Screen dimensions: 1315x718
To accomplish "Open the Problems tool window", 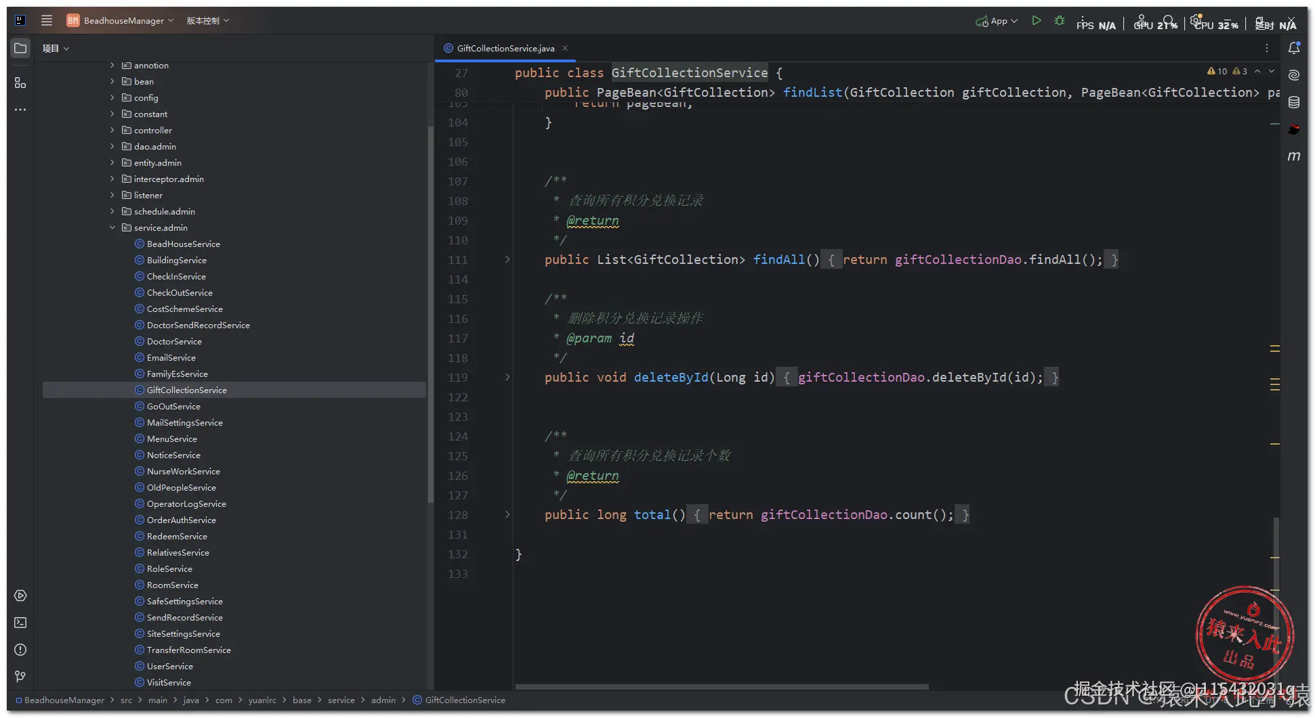I will pyautogui.click(x=20, y=650).
